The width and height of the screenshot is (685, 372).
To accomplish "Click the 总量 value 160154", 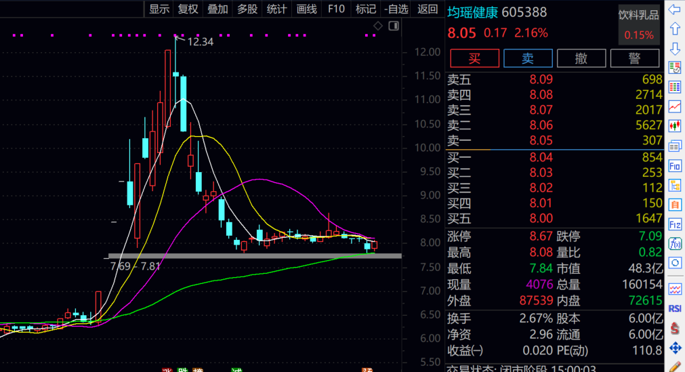I will click(x=642, y=285).
